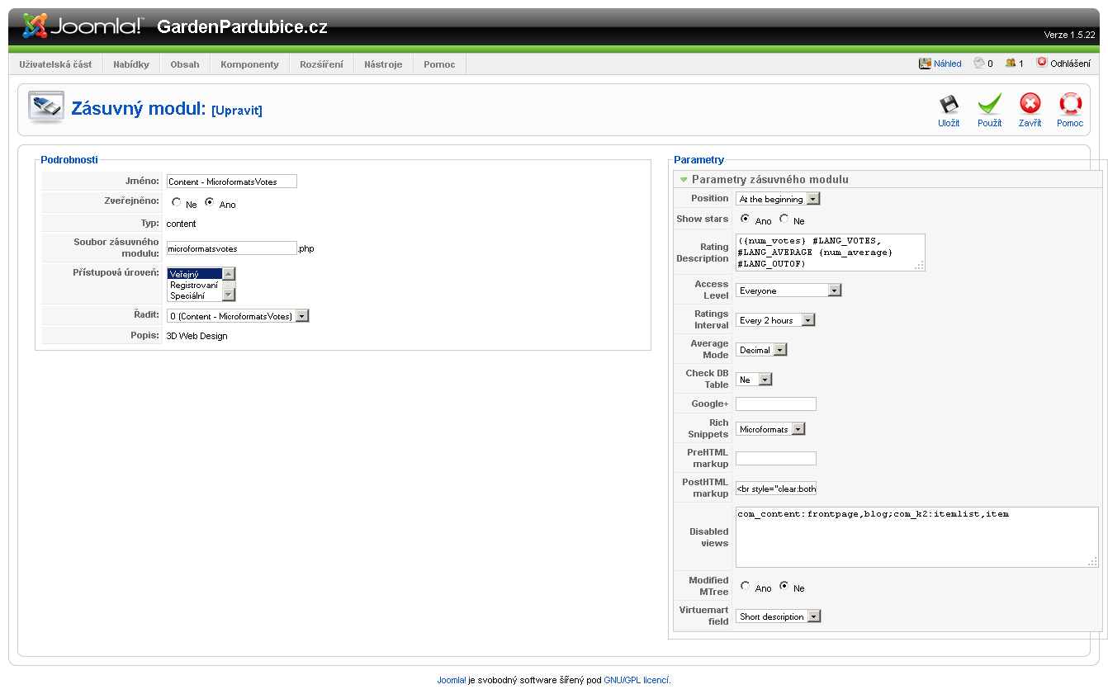Open the Komponenty menu
Viewport: 1108px width, 694px height.
249,64
